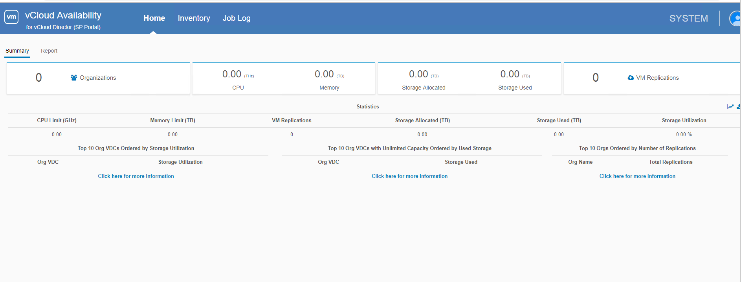Click the SYSTEM label in header

click(688, 18)
